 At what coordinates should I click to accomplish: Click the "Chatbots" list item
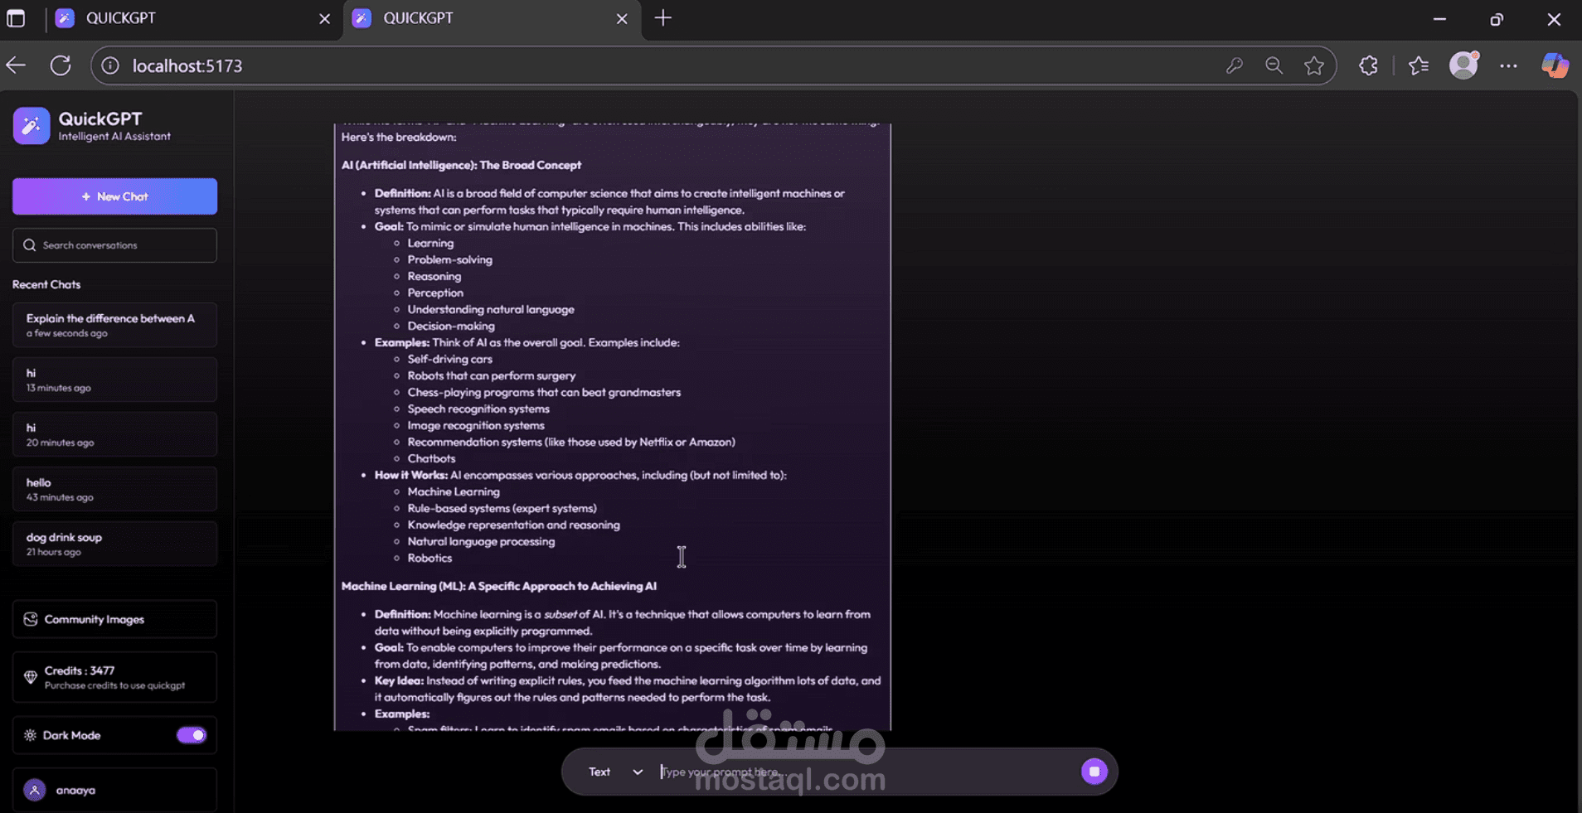[431, 458]
